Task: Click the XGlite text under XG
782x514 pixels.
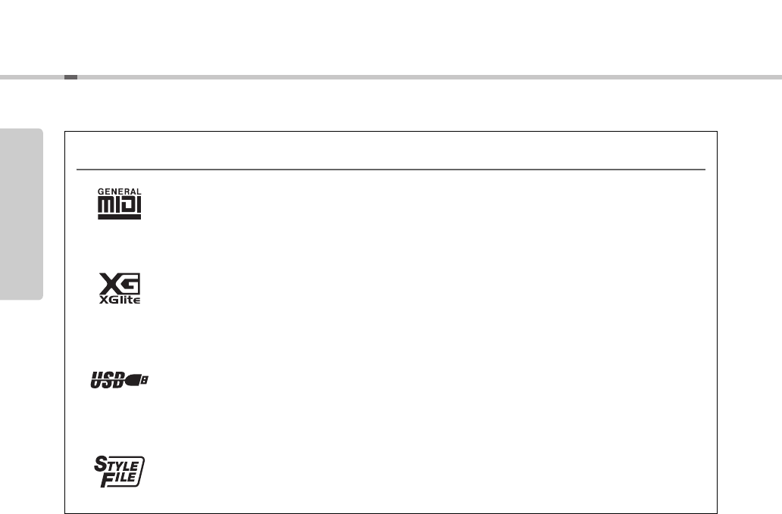Action: pyautogui.click(x=120, y=300)
